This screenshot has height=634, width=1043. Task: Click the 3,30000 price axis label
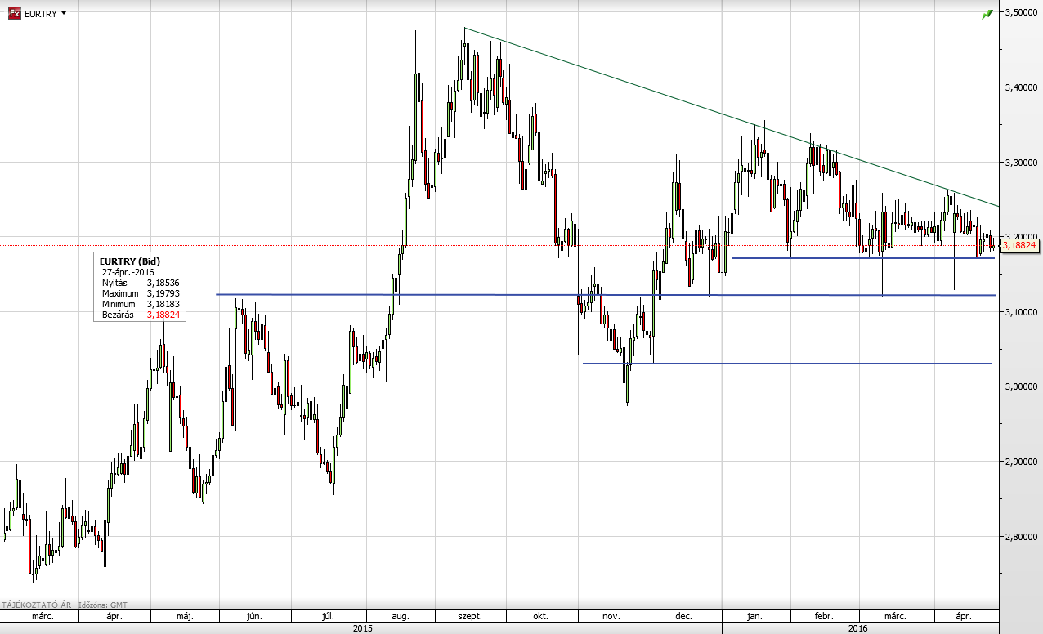pyautogui.click(x=1022, y=163)
